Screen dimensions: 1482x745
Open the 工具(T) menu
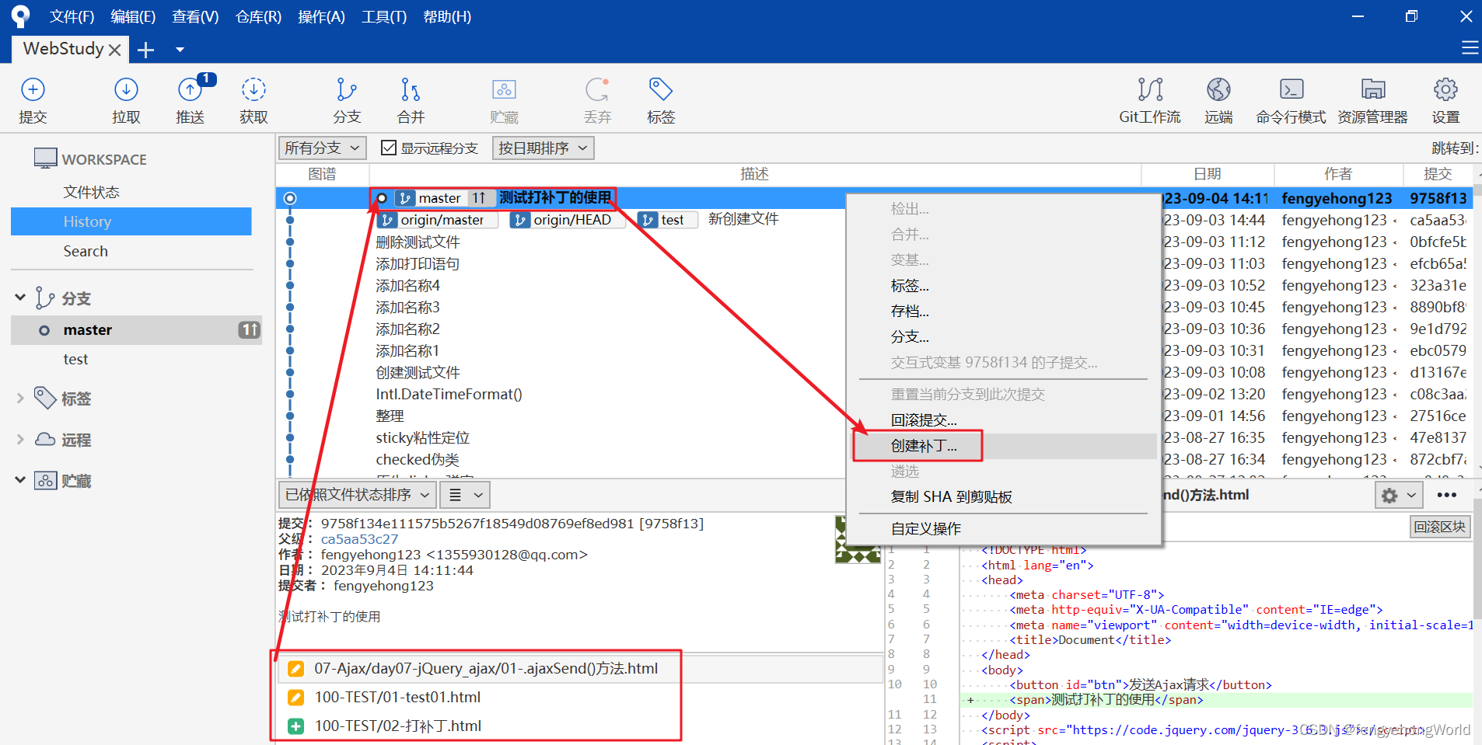coord(384,16)
